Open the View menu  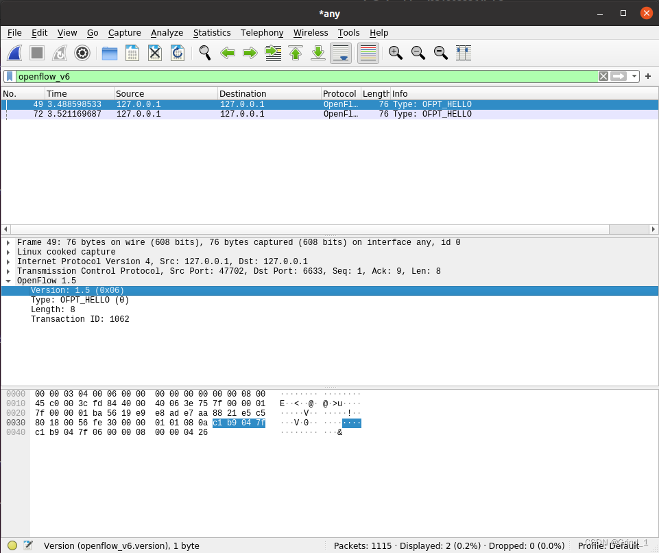point(67,33)
